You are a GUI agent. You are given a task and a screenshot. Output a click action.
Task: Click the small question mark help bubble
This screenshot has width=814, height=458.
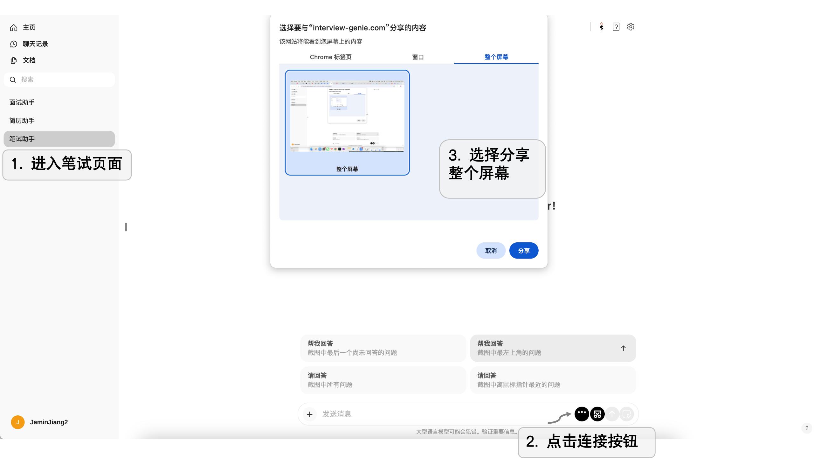[x=807, y=428]
